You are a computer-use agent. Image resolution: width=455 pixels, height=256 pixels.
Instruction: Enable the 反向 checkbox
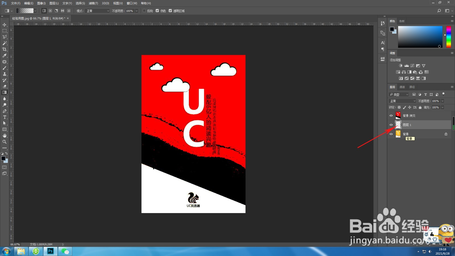144,11
